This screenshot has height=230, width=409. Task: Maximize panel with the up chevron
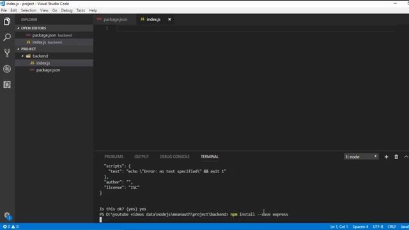click(x=406, y=157)
